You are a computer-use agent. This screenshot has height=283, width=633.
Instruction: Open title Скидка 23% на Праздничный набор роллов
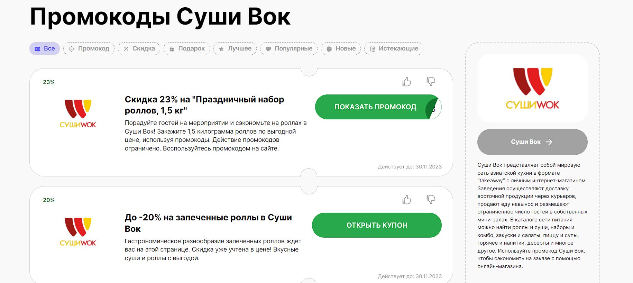tap(204, 105)
